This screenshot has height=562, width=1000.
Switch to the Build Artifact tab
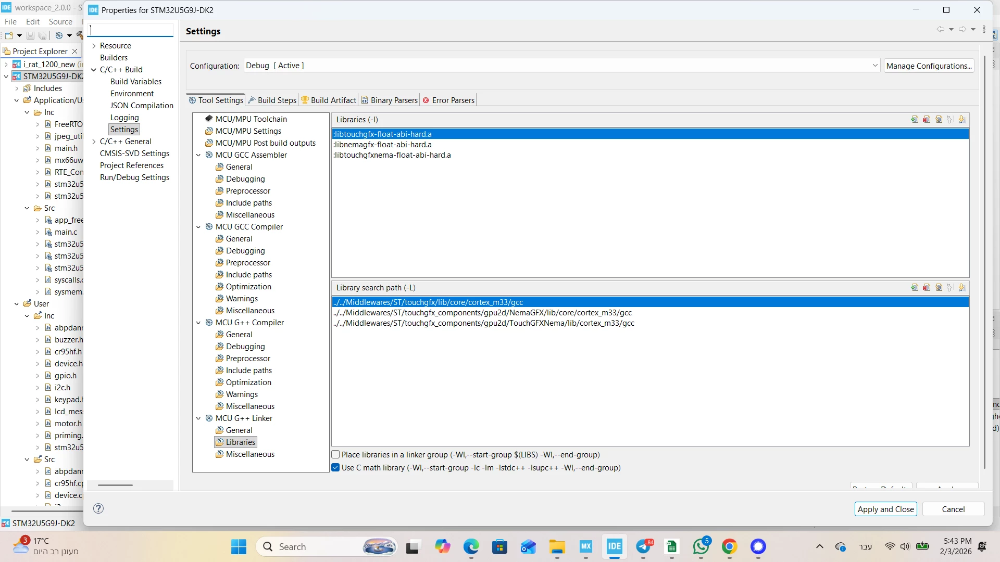point(329,100)
